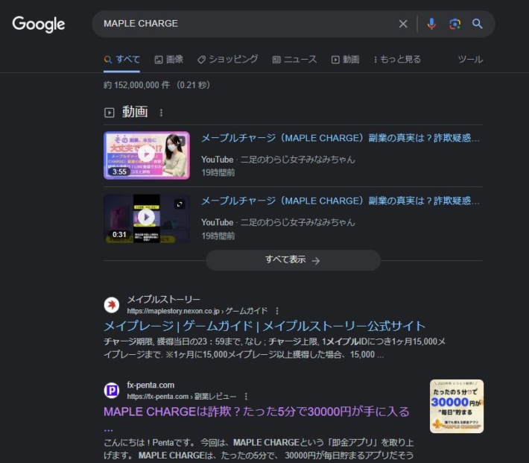Open three-dot menu beside 動画 heading
Image resolution: width=529 pixels, height=463 pixels.
coord(161,113)
